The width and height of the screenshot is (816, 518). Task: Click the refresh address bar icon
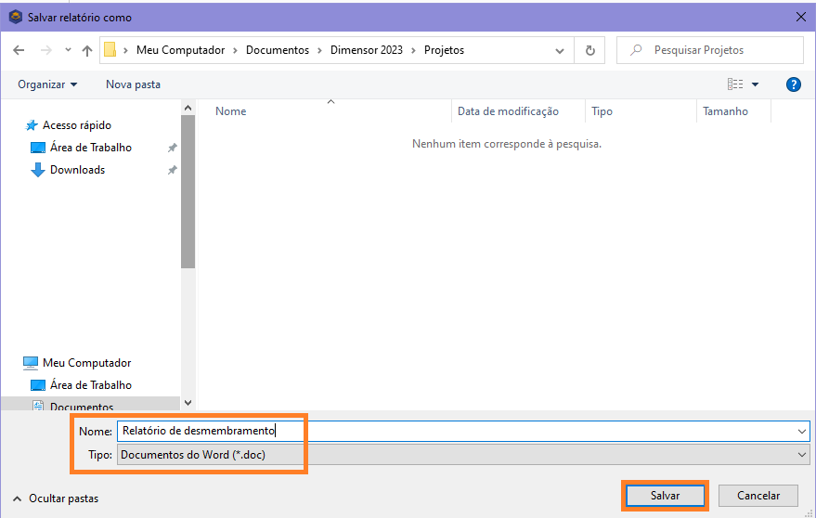(589, 50)
